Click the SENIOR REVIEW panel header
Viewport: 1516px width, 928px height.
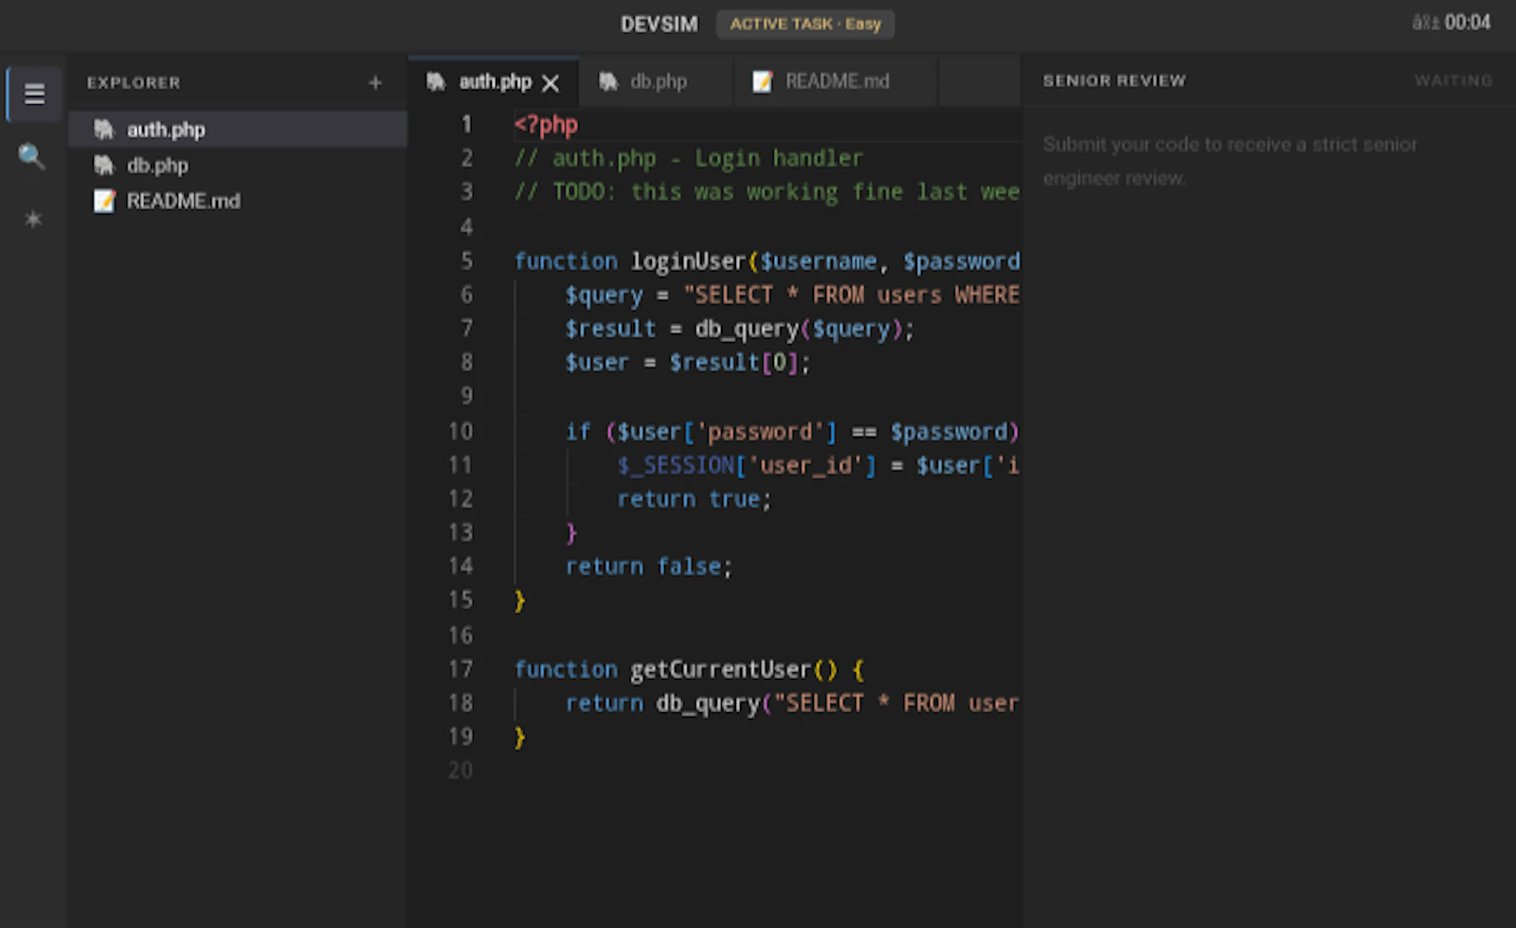(x=1114, y=80)
